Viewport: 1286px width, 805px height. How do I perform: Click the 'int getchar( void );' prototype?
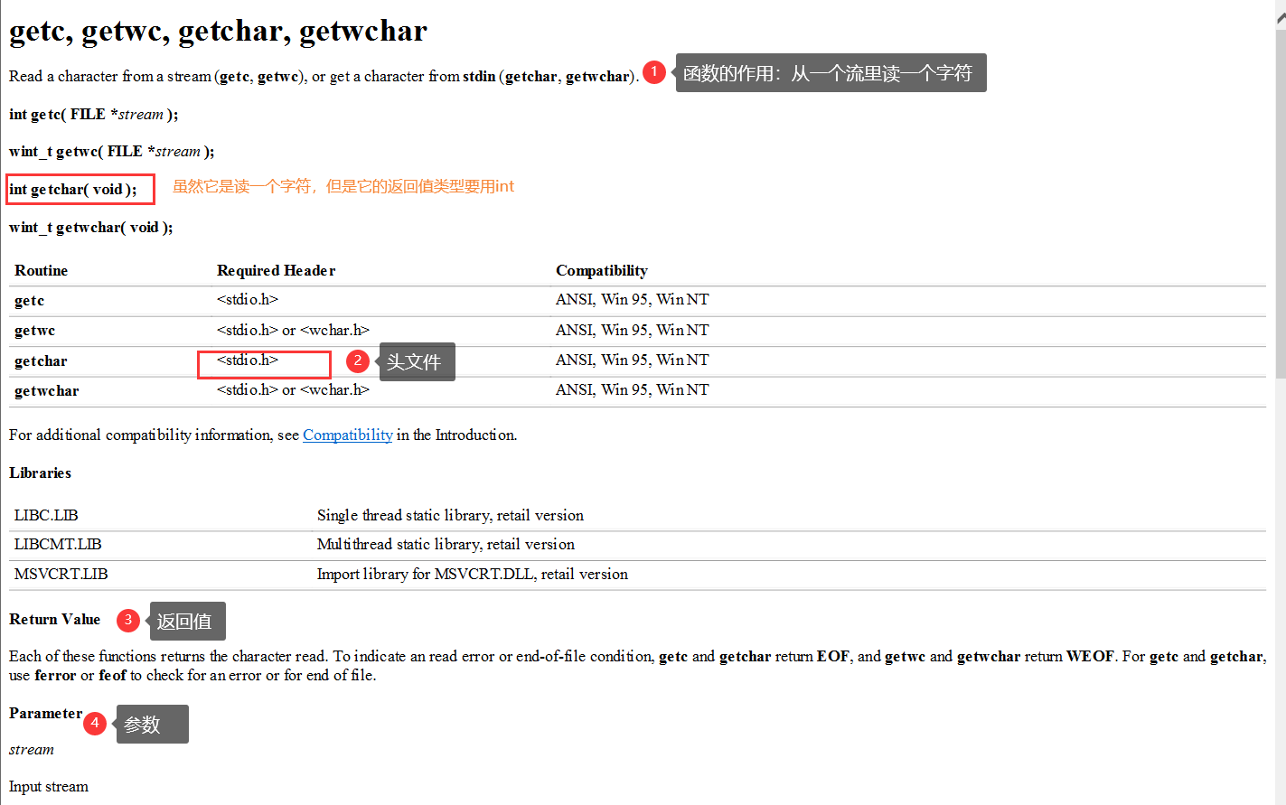73,190
